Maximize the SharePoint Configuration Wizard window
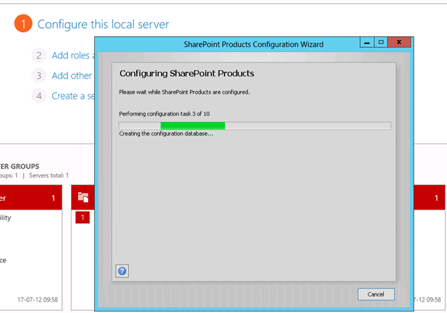The image size is (447, 313). point(381,43)
